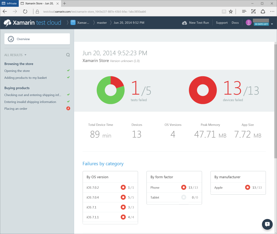Open the help chat question bubble
This screenshot has height=234, width=277.
(x=267, y=224)
